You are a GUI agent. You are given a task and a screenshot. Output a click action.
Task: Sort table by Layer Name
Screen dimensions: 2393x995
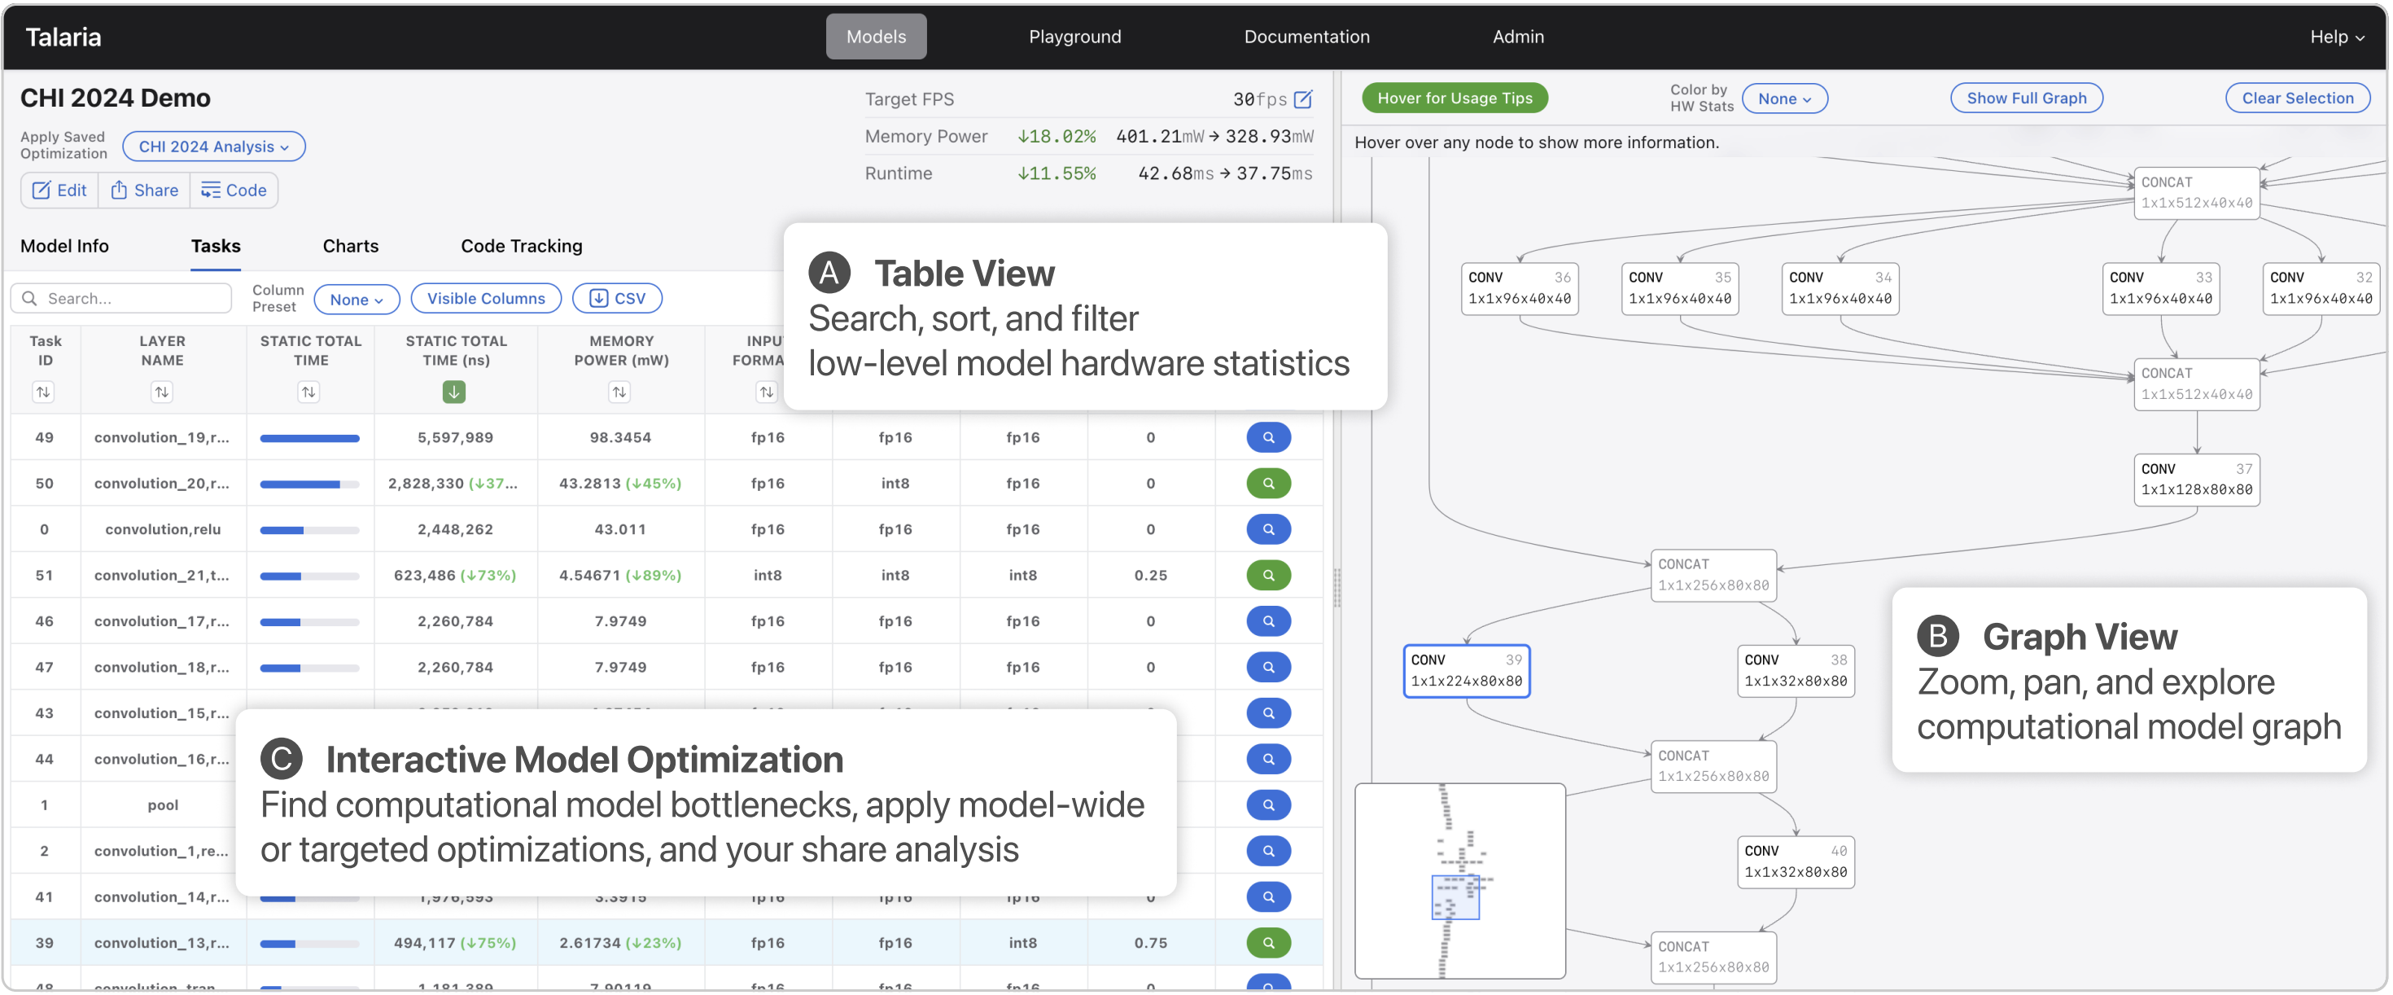tap(162, 392)
